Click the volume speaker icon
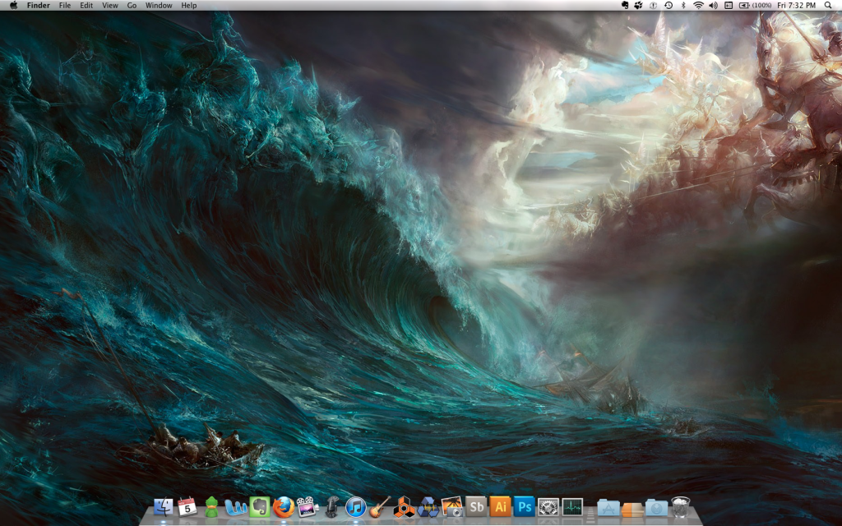842x526 pixels. tap(713, 6)
